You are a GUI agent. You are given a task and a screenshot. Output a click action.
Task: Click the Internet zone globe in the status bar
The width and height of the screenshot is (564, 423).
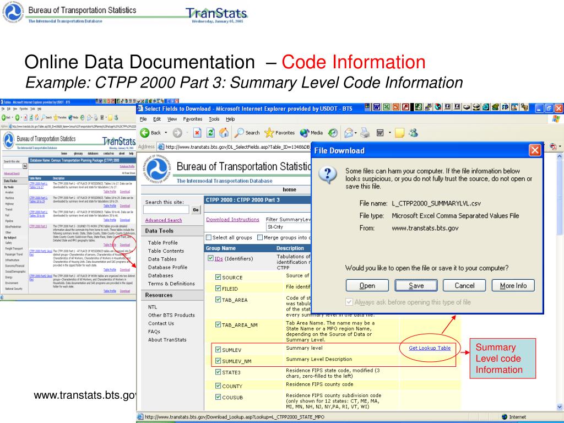tap(505, 417)
